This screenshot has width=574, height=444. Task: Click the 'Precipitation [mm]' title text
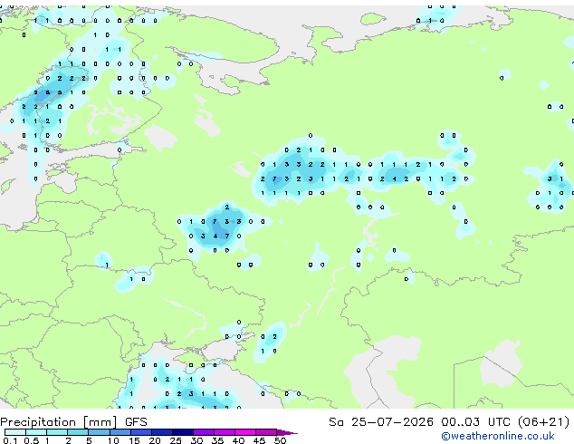(59, 422)
